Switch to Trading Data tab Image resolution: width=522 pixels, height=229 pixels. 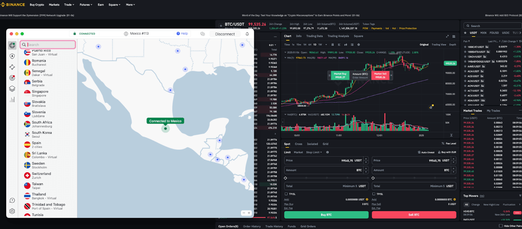tap(314, 36)
